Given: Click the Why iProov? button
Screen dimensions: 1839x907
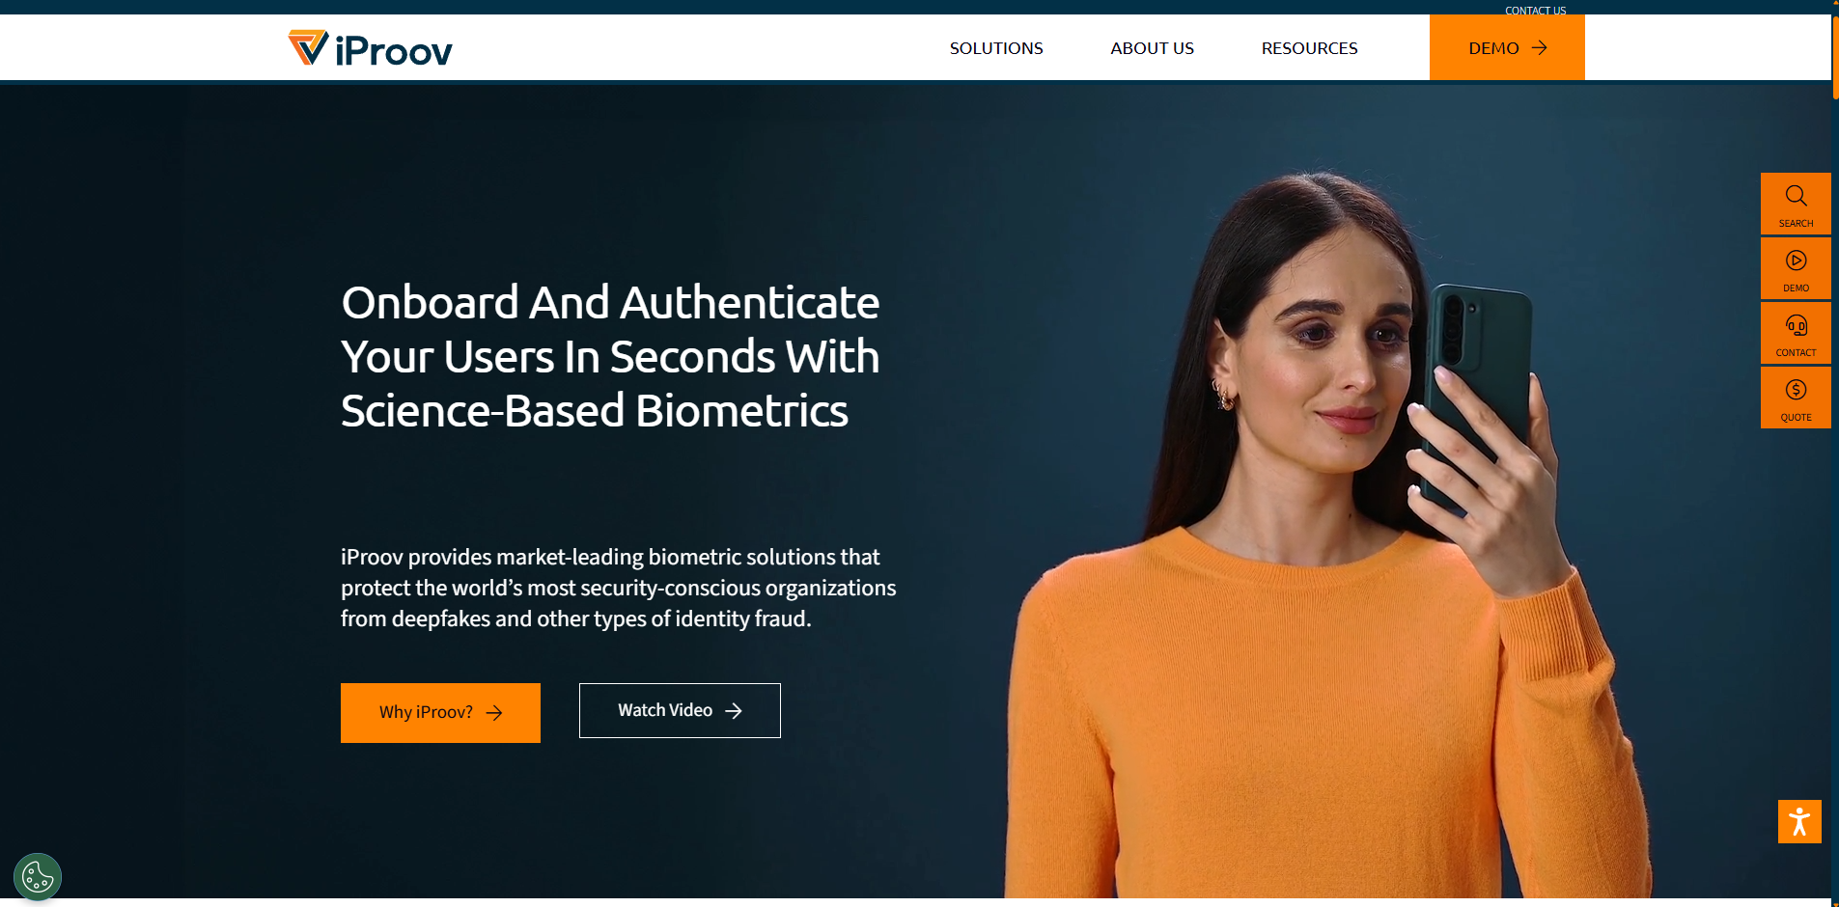Looking at the screenshot, I should [440, 713].
